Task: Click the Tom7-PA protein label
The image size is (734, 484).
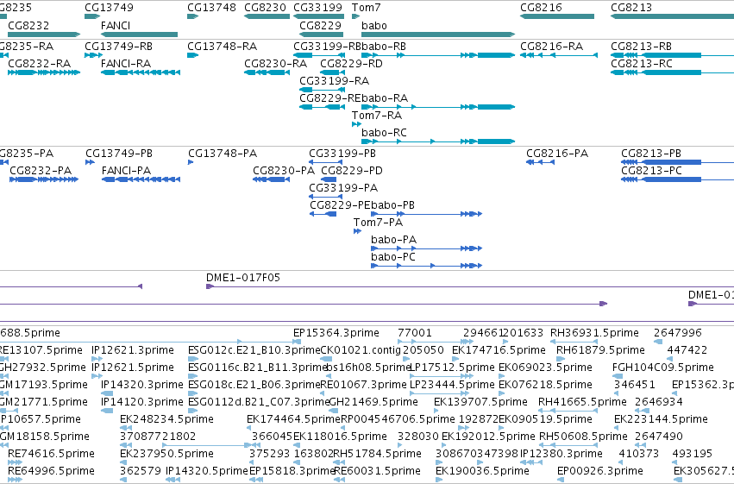Action: pyautogui.click(x=378, y=223)
